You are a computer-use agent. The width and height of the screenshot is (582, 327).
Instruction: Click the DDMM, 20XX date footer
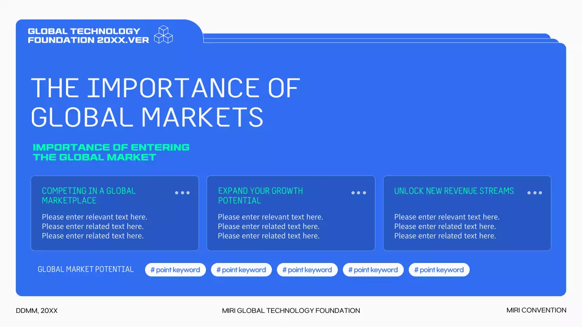coord(37,311)
